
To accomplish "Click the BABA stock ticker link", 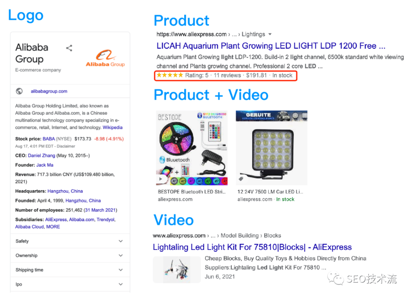I will tap(49, 139).
